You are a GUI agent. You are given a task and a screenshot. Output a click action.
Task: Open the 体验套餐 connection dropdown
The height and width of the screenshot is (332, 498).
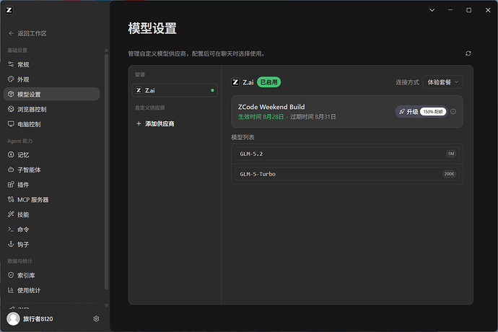click(x=442, y=82)
